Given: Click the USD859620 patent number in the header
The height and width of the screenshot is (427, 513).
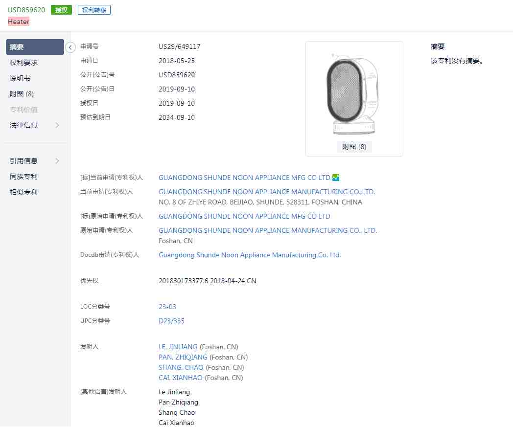Looking at the screenshot, I should click(x=26, y=10).
